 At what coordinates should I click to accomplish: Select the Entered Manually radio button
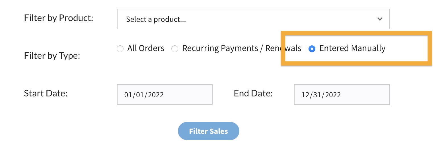click(312, 49)
